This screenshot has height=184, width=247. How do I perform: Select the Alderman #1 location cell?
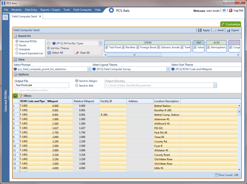(x=167, y=119)
